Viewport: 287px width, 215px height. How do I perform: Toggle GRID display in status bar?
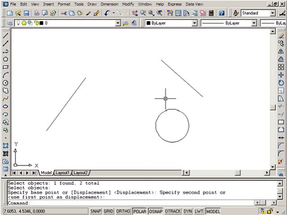click(x=108, y=211)
